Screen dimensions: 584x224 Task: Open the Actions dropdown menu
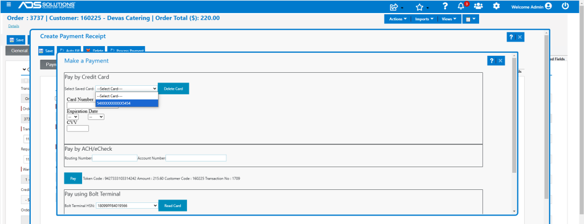pos(398,19)
